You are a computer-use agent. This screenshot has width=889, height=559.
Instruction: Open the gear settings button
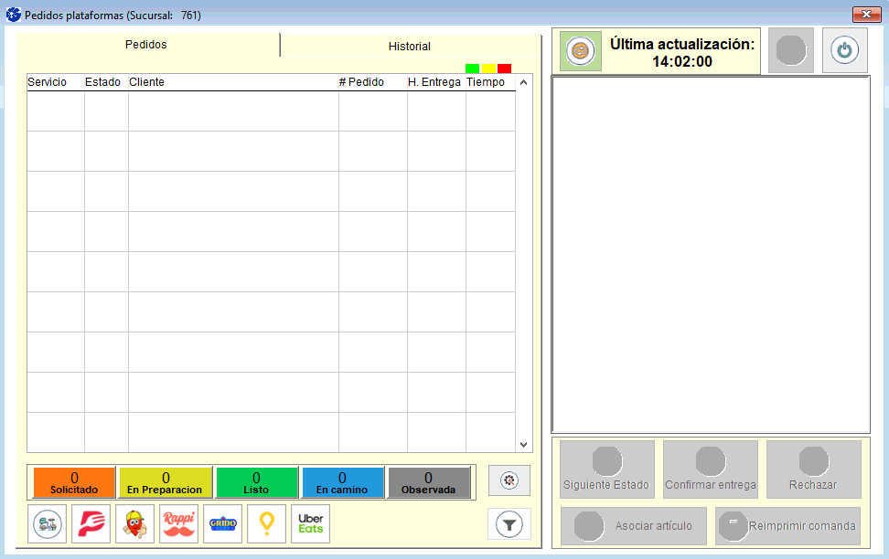(509, 480)
